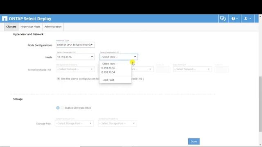The image size is (262, 147).
Task: Open the help question-mark menu
Action: click(x=235, y=18)
